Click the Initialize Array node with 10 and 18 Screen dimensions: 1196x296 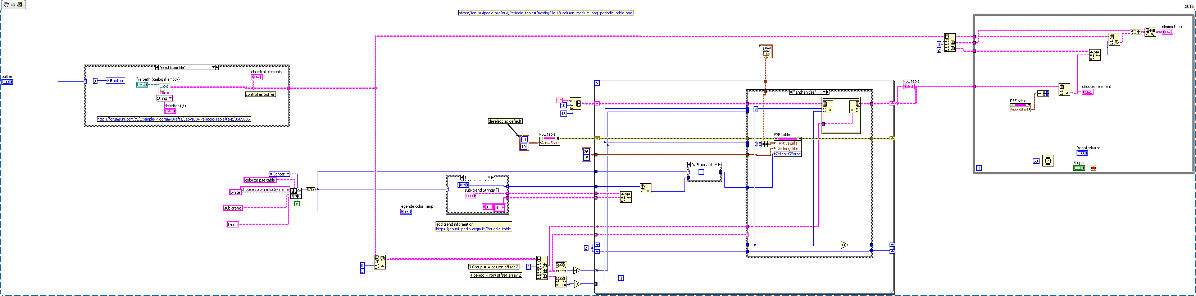coord(575,104)
